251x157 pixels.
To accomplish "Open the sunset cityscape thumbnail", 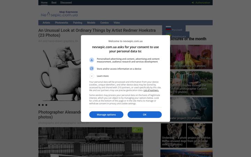I will pos(187,153).
